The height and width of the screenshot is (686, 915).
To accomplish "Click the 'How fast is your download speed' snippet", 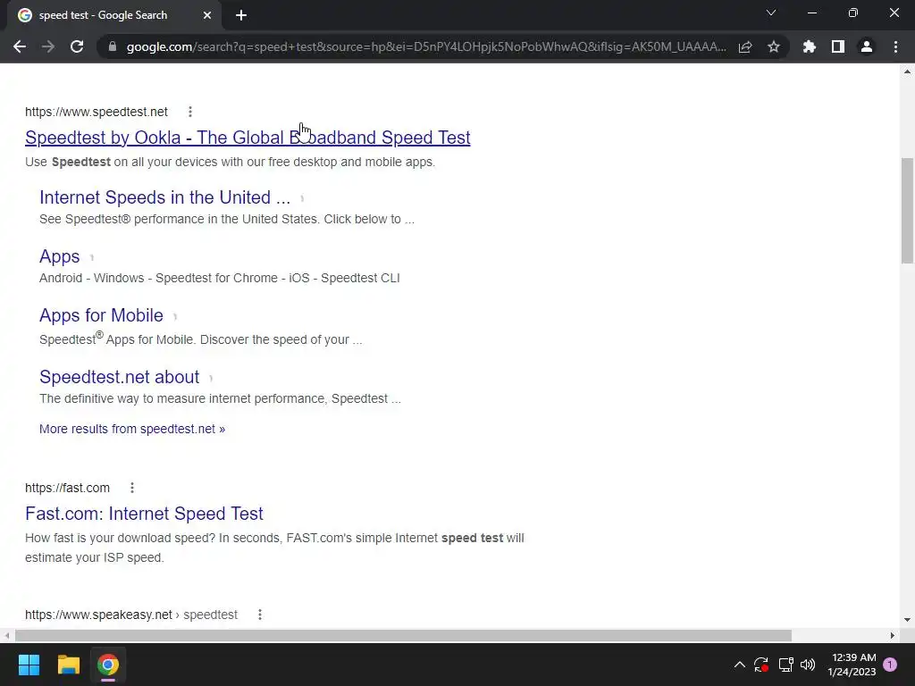I will (x=274, y=548).
